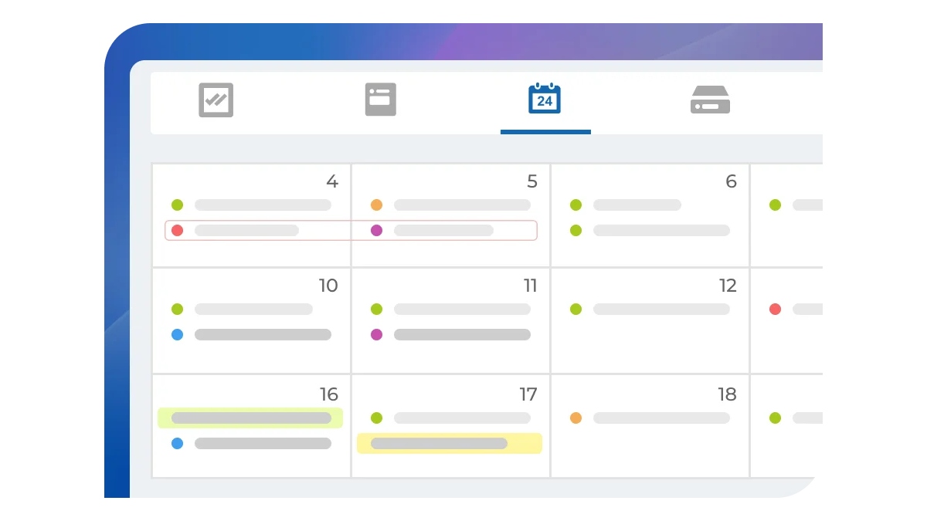This screenshot has height=521, width=927.
Task: Select the yellow highlighted event on day 17
Action: pos(450,443)
